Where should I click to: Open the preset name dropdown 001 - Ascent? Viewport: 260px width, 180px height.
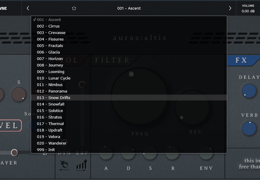click(129, 8)
